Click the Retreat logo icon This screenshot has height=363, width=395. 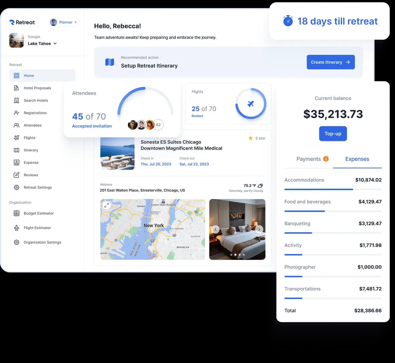tap(12, 22)
